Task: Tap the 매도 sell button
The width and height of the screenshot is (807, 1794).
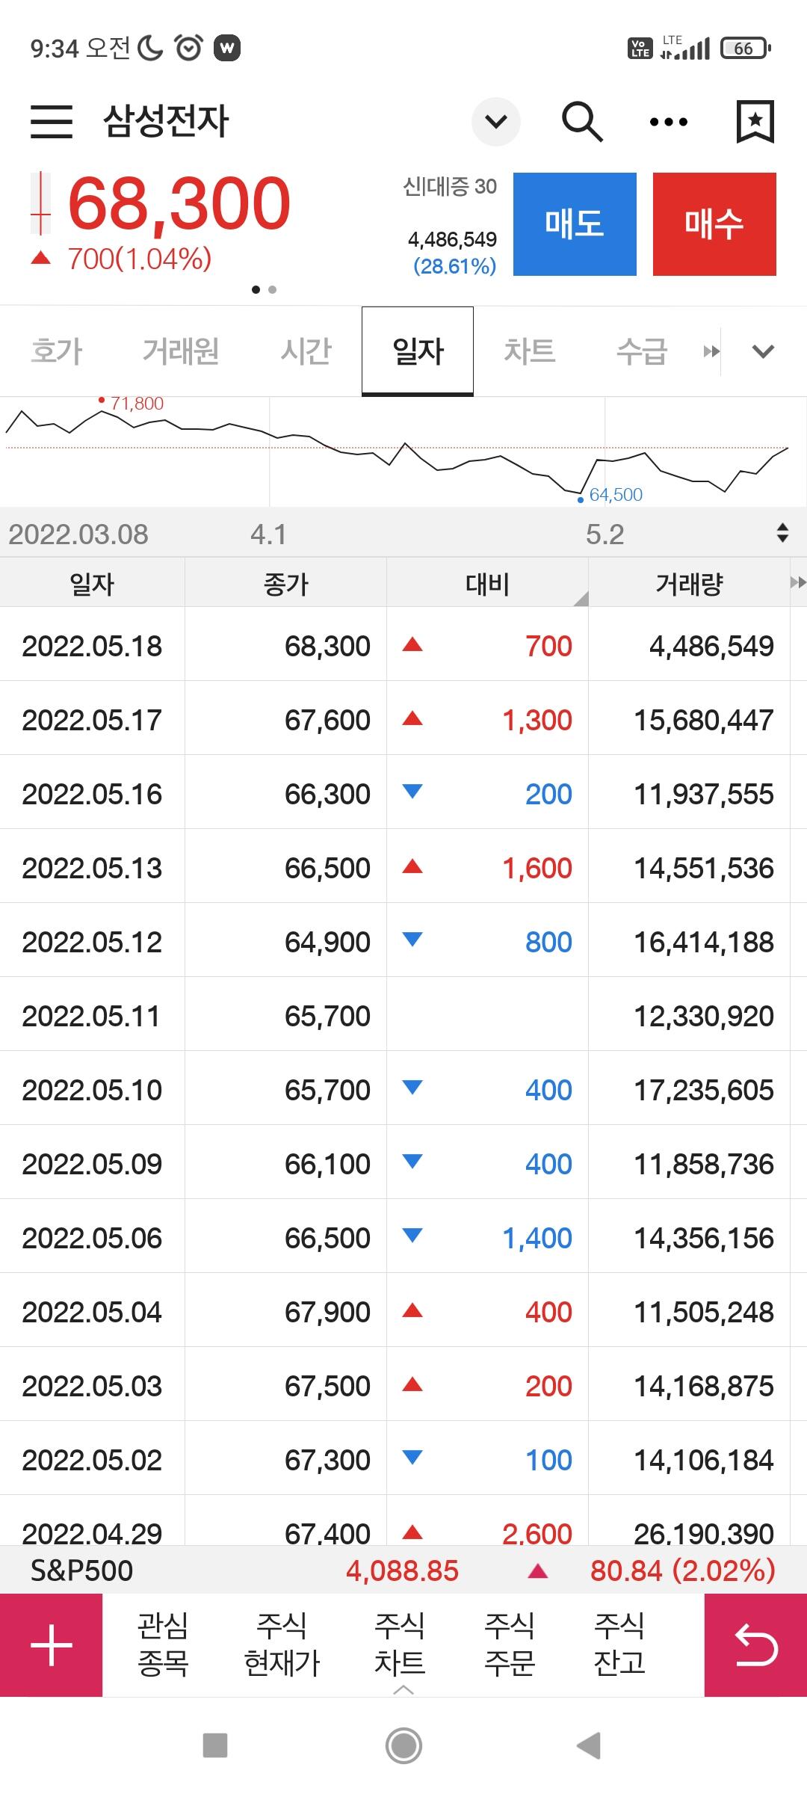Action: point(575,224)
